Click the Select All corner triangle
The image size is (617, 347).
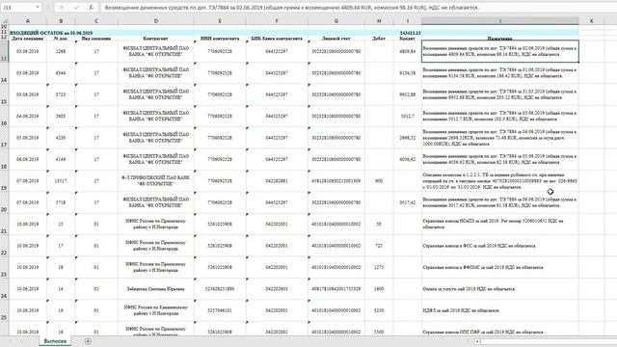click(4, 21)
